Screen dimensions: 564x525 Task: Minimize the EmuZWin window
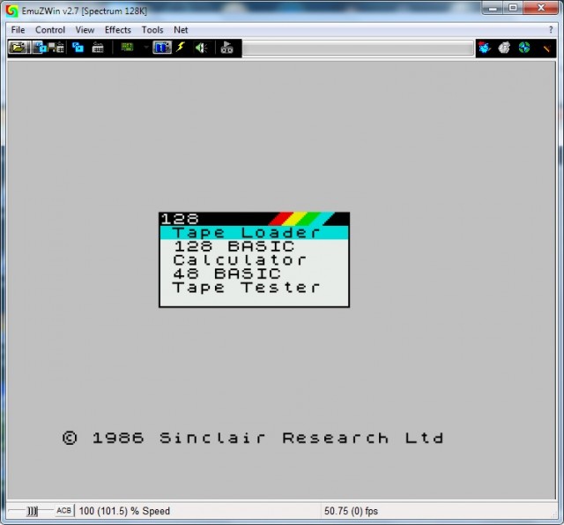493,8
